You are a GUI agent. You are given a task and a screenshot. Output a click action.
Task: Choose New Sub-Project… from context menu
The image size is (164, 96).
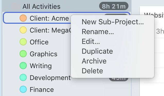(113, 22)
